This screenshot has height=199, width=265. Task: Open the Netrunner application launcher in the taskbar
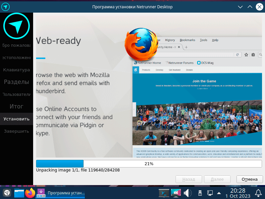click(x=7, y=193)
